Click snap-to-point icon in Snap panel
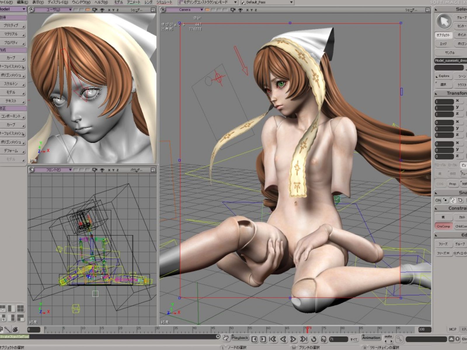This screenshot has height=350, width=467. (445, 200)
